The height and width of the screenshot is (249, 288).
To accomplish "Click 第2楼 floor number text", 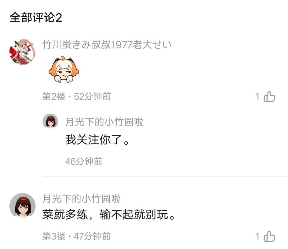I will tap(54, 96).
